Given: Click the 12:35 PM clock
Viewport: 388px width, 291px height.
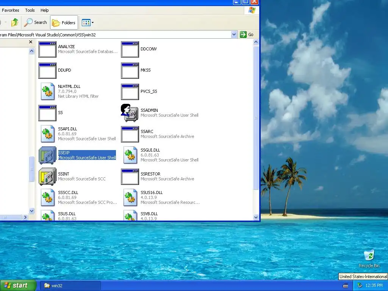Looking at the screenshot, I should (x=374, y=286).
